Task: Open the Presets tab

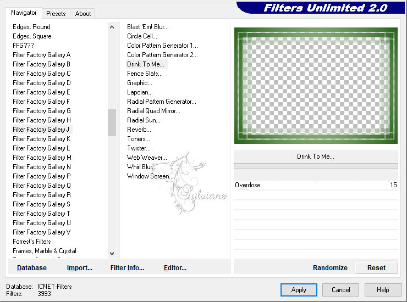Action: pyautogui.click(x=56, y=14)
